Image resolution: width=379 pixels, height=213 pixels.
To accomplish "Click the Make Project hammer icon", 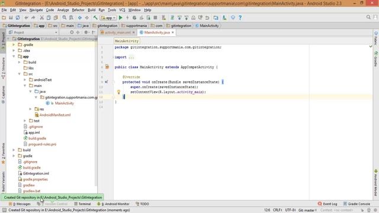I will point(95,18).
